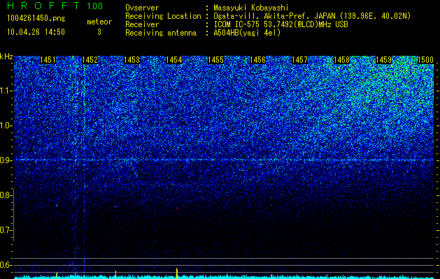Viewport: 440px width, 279px height.
Task: Click the 1455 time label
Action: click(x=215, y=60)
